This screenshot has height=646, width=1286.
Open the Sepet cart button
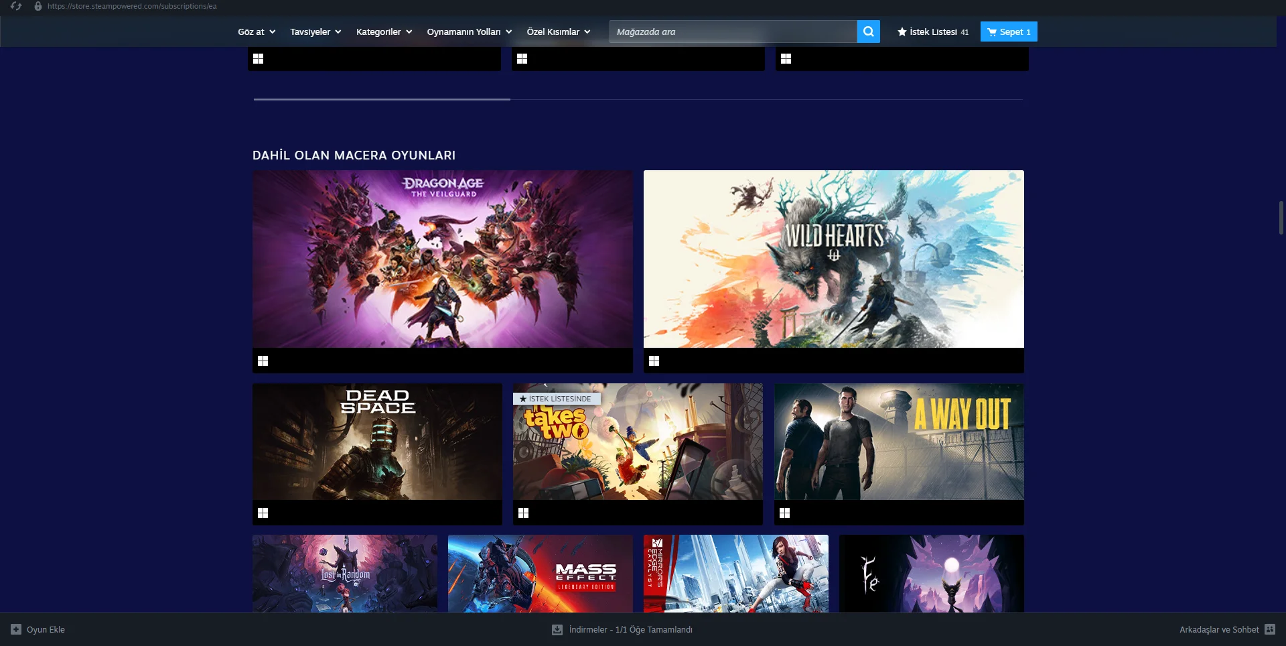coord(1009,31)
